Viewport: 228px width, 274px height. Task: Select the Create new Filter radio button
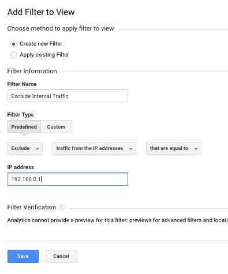coord(13,44)
